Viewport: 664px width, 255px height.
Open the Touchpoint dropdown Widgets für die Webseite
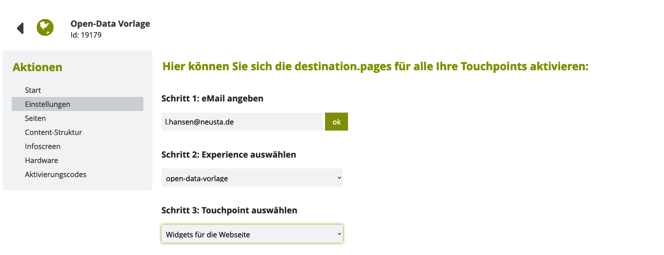(x=252, y=234)
